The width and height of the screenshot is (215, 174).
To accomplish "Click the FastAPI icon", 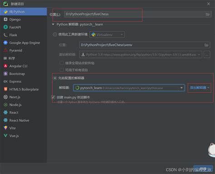I will (5, 27).
